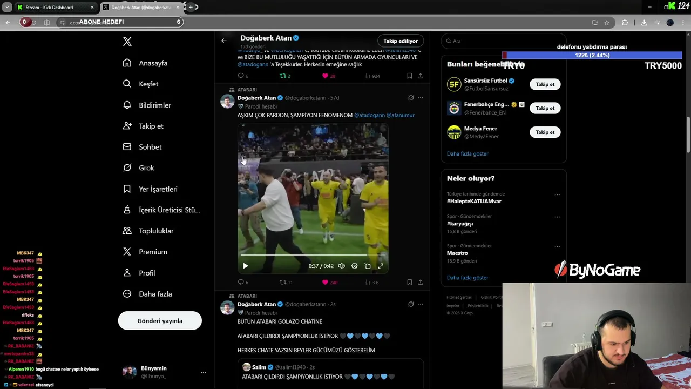Follow Sansürsüz Futbol with Takip et

(545, 84)
